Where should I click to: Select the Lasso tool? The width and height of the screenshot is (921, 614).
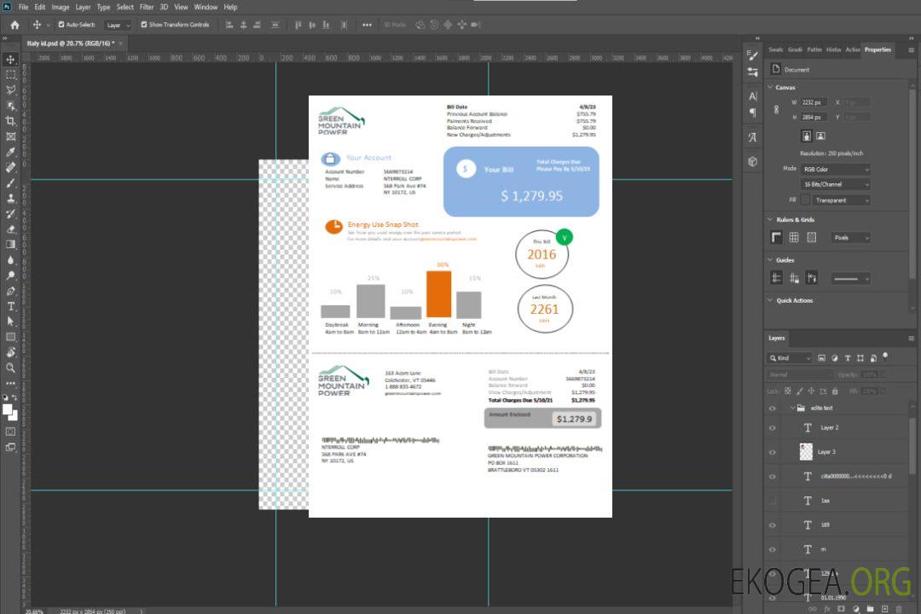[10, 90]
